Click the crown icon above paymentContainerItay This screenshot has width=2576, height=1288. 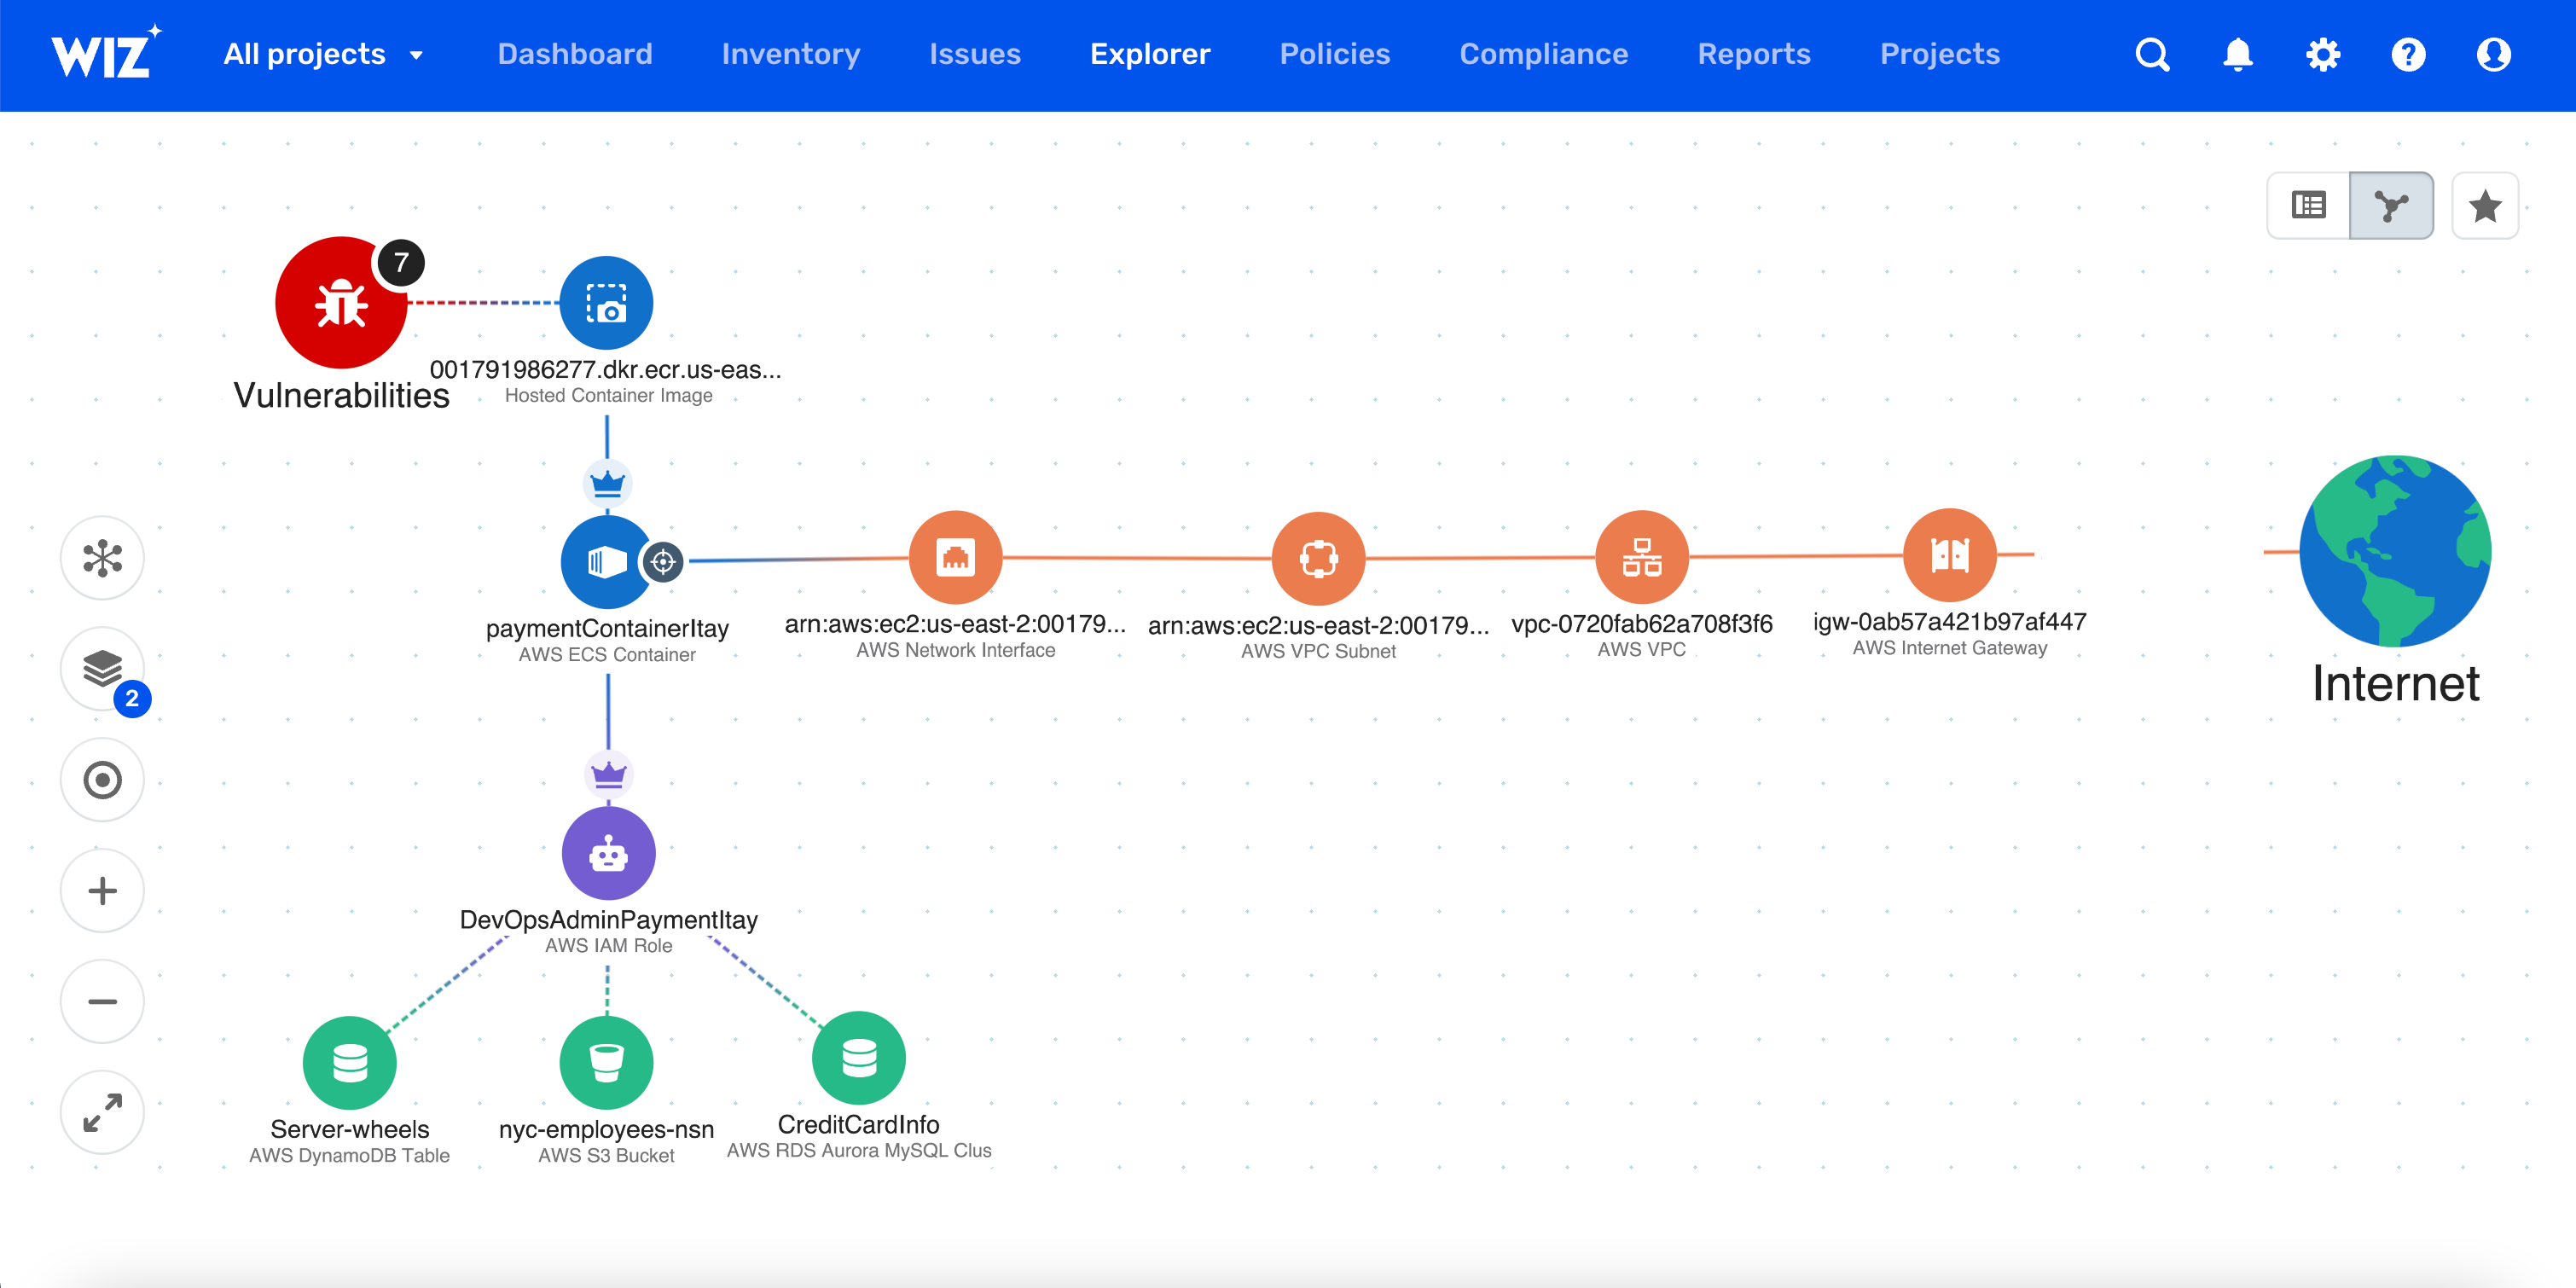607,484
